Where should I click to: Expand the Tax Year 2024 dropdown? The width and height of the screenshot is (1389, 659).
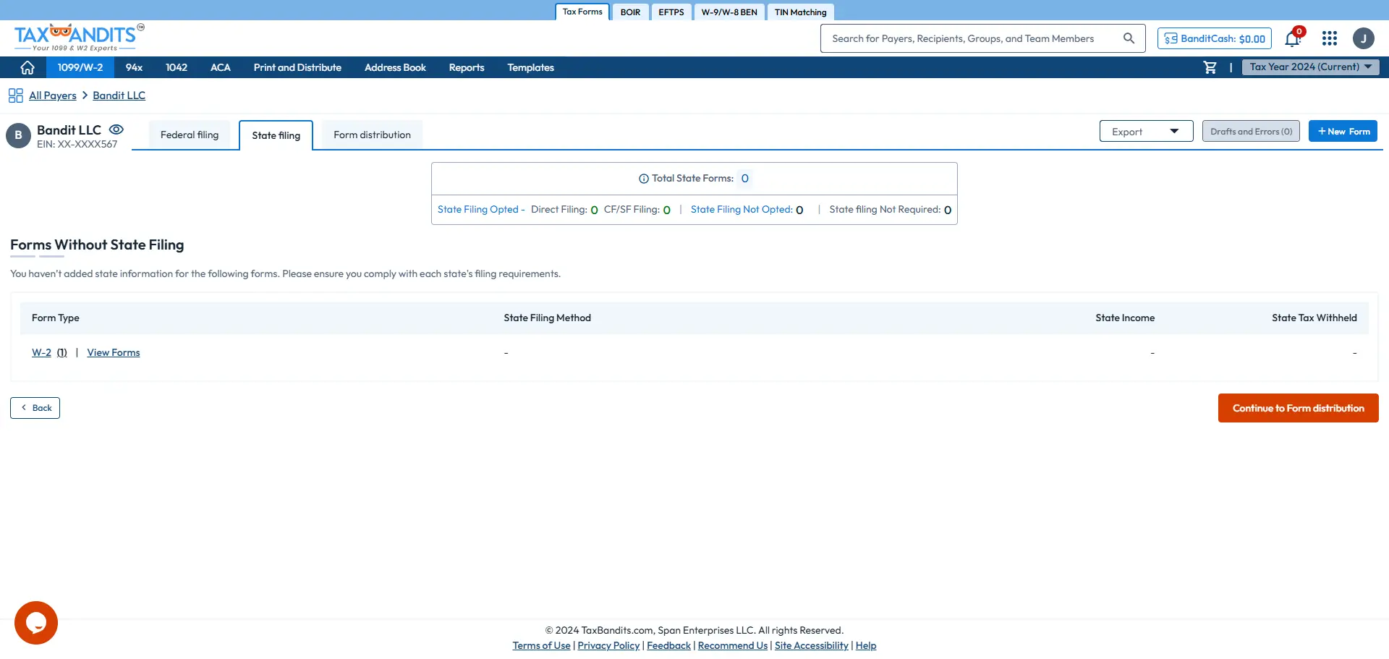point(1310,67)
